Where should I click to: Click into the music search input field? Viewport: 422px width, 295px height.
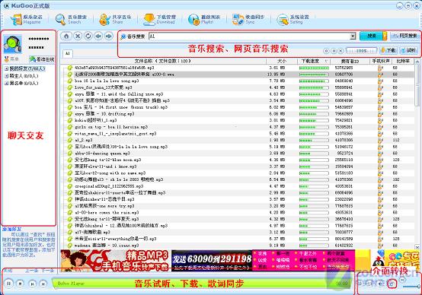pos(249,36)
